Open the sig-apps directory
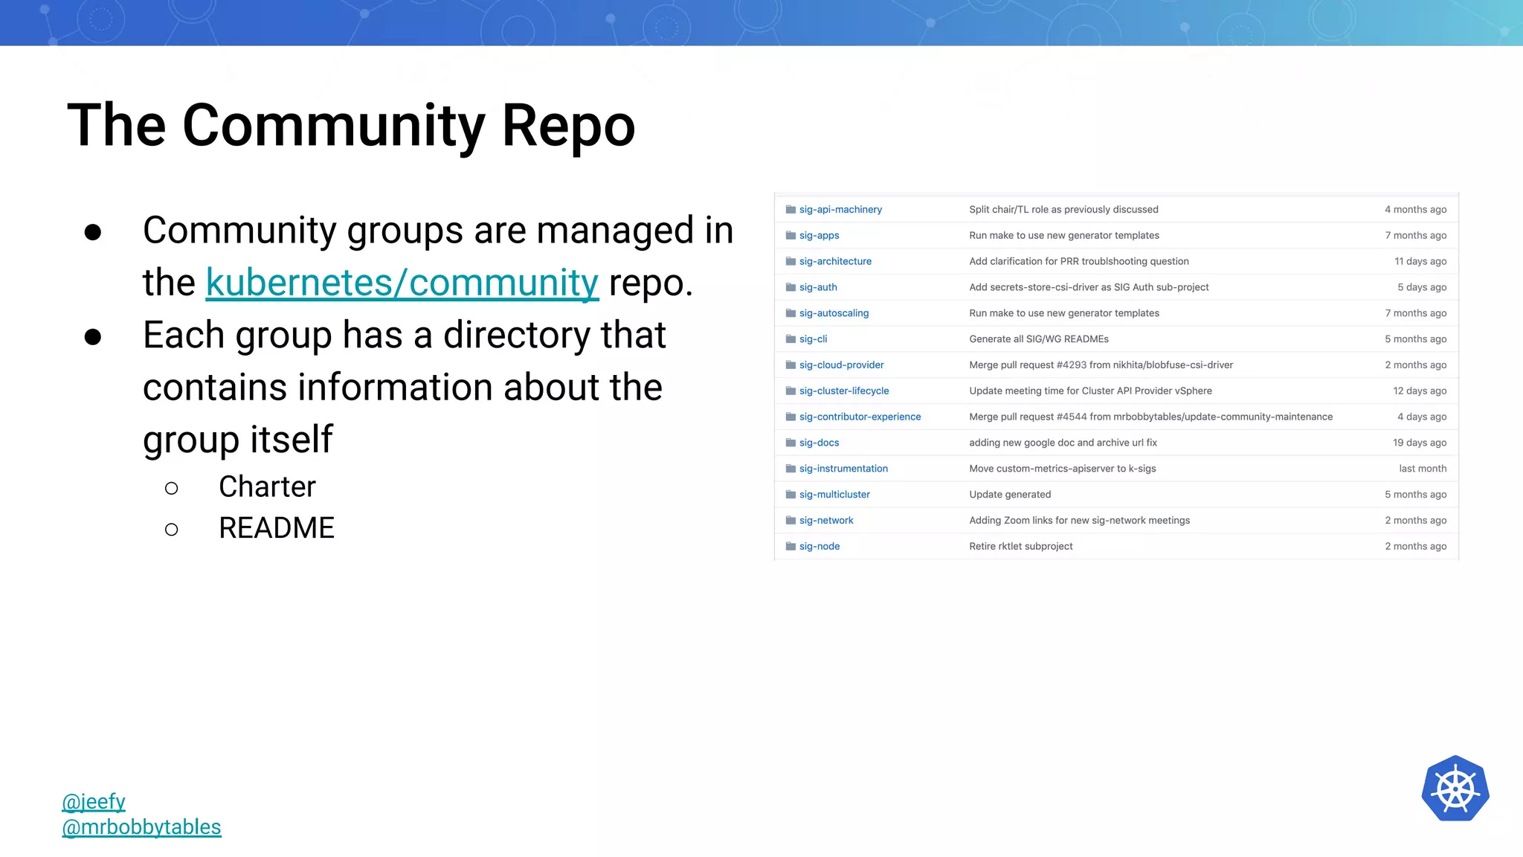The width and height of the screenshot is (1523, 857). point(819,236)
